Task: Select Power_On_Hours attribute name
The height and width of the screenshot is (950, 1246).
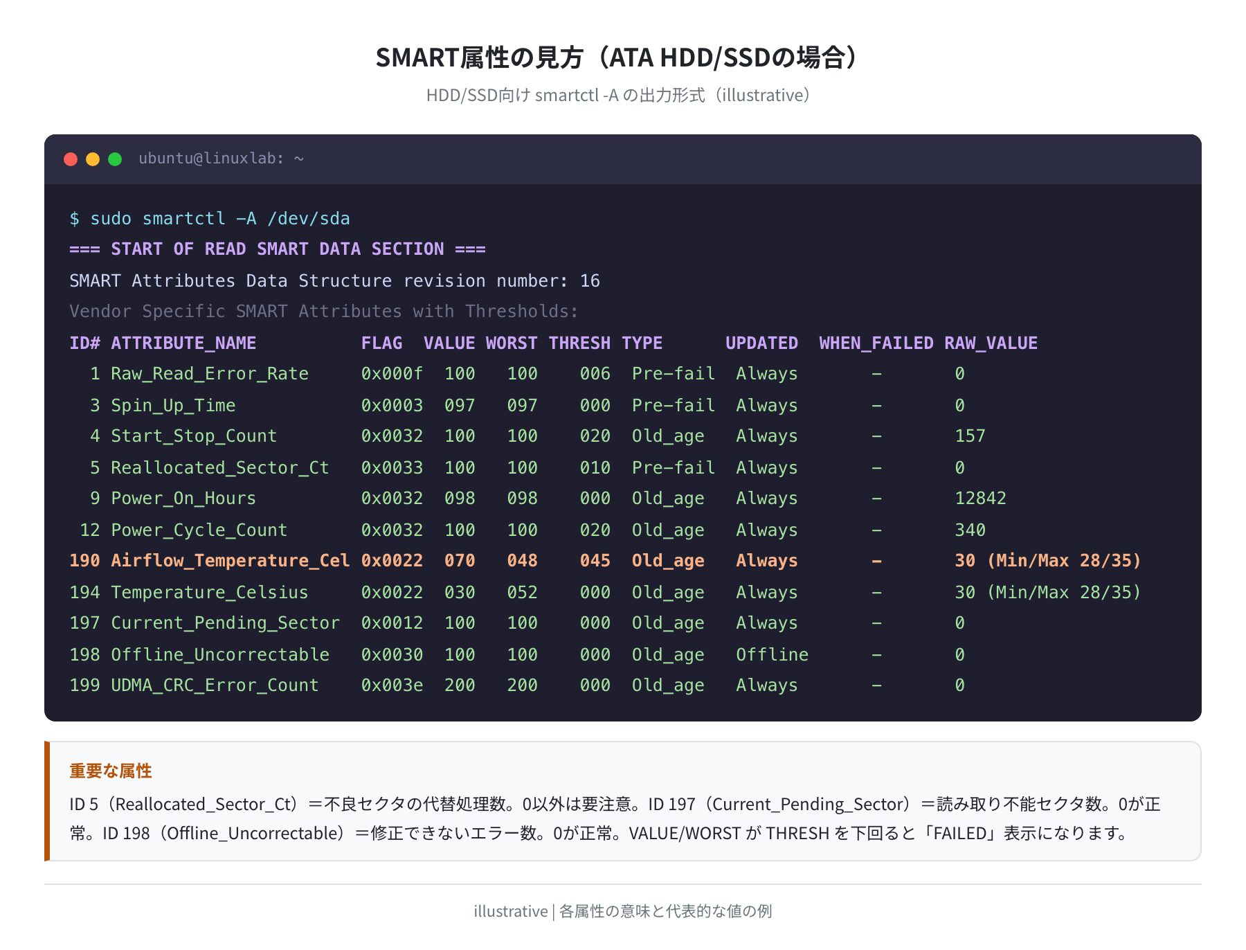Action: pos(183,499)
